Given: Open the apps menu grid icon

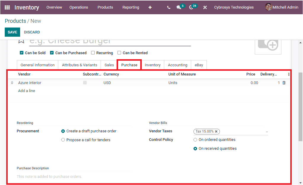Looking at the screenshot, I should click(x=7, y=7).
